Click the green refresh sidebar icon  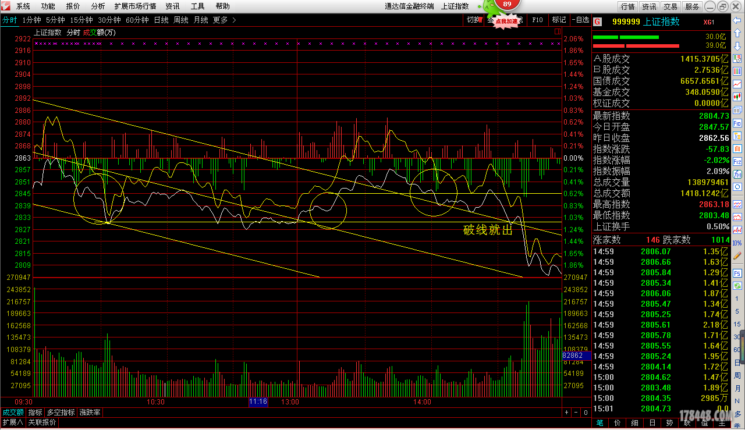click(737, 285)
